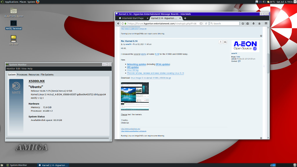Select the Kernel 5.14 - Hyperion browser tab
297x167 pixels.
point(164,18)
